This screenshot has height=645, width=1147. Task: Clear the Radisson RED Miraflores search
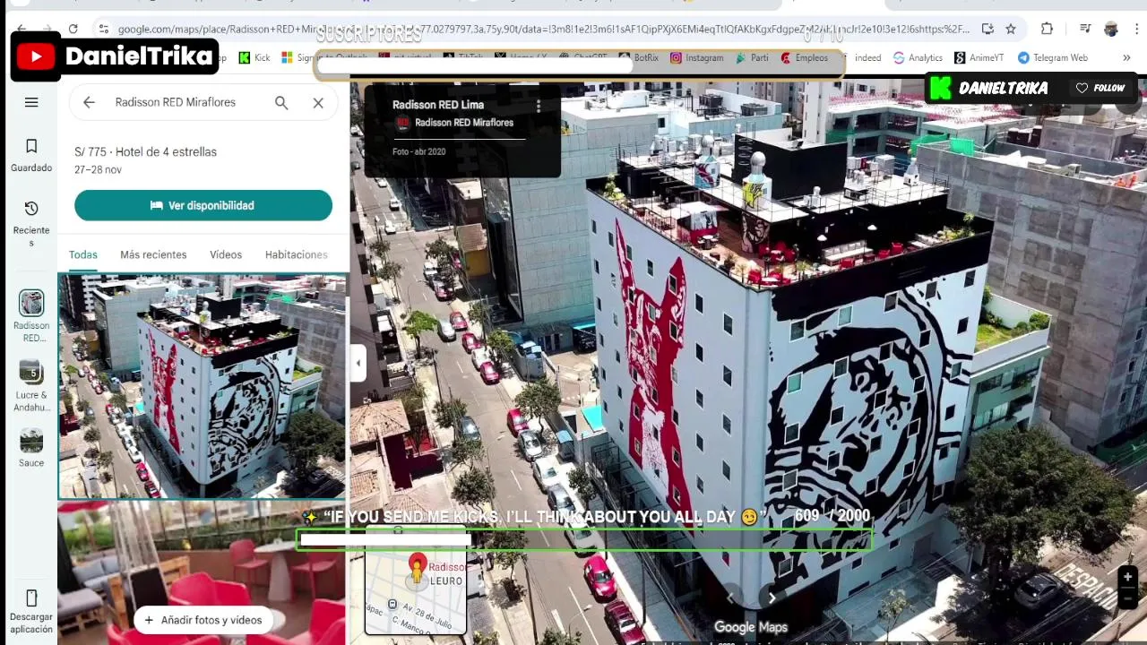coord(318,103)
